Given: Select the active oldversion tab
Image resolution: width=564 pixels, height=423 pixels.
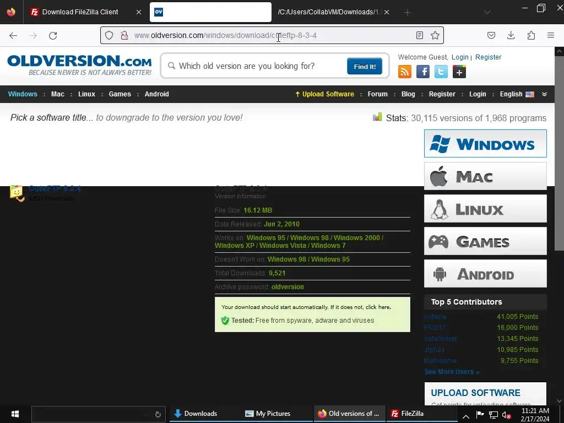Looking at the screenshot, I should click(x=210, y=12).
